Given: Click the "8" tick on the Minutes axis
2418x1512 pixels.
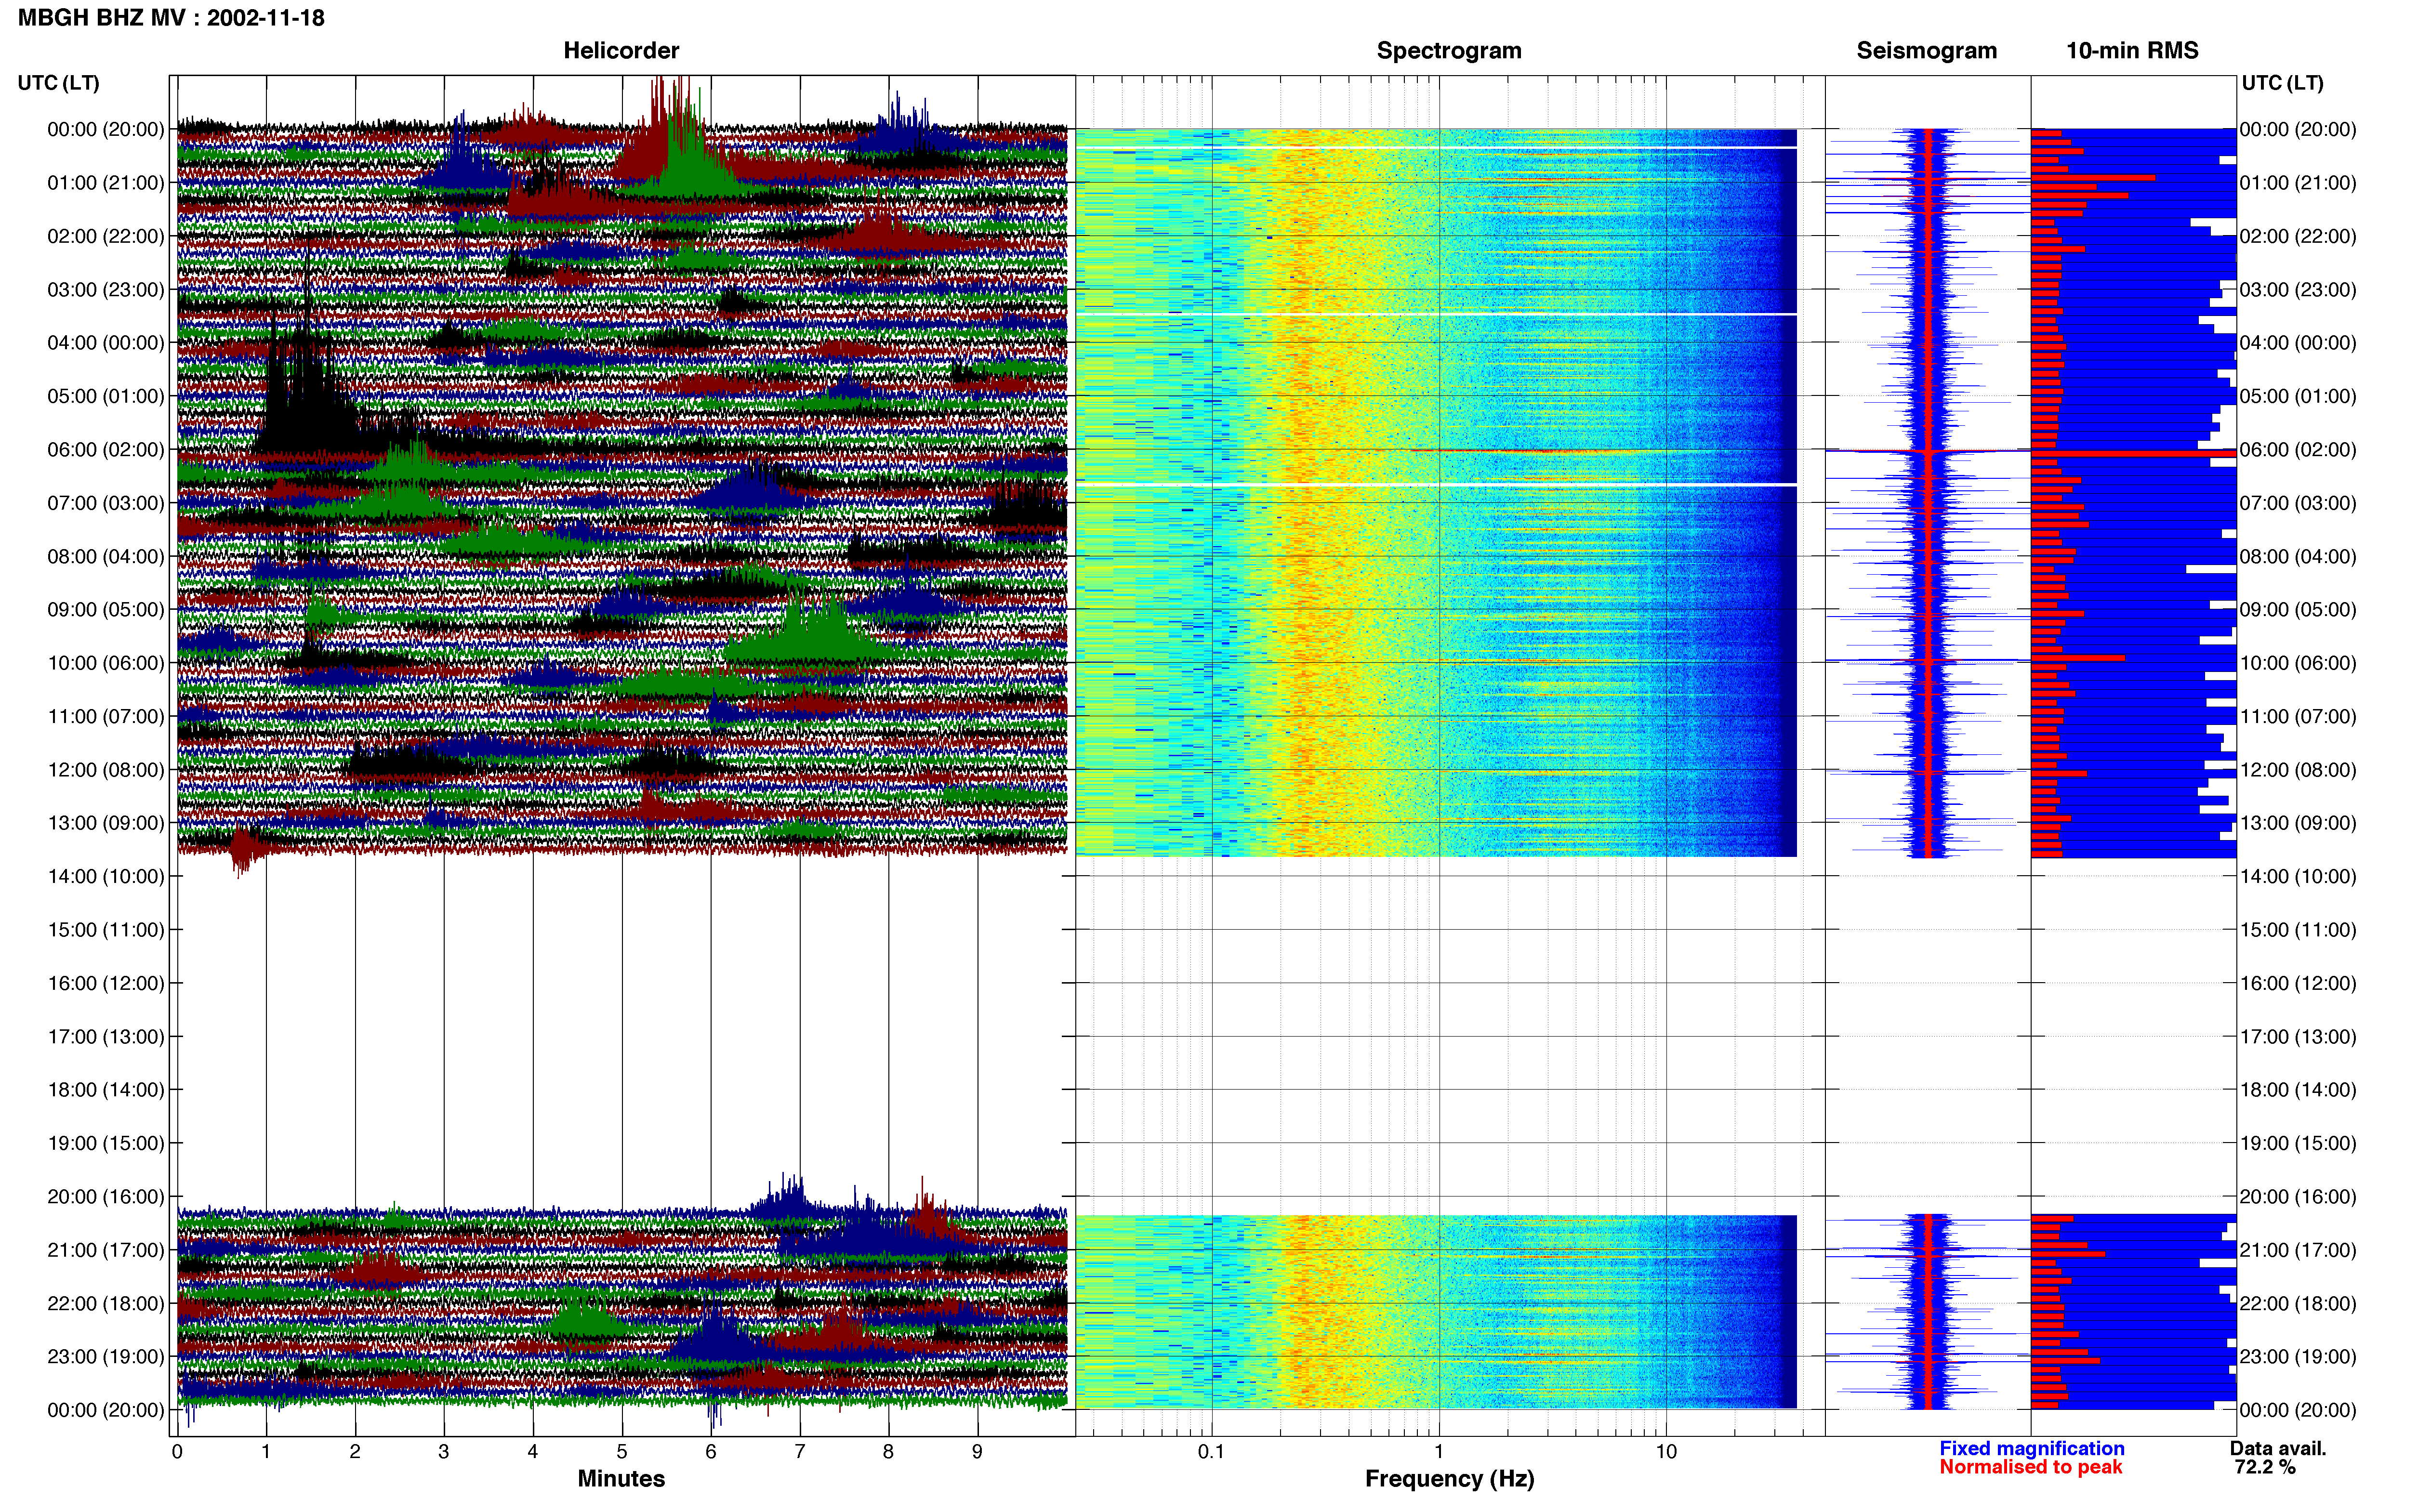Looking at the screenshot, I should click(888, 1452).
